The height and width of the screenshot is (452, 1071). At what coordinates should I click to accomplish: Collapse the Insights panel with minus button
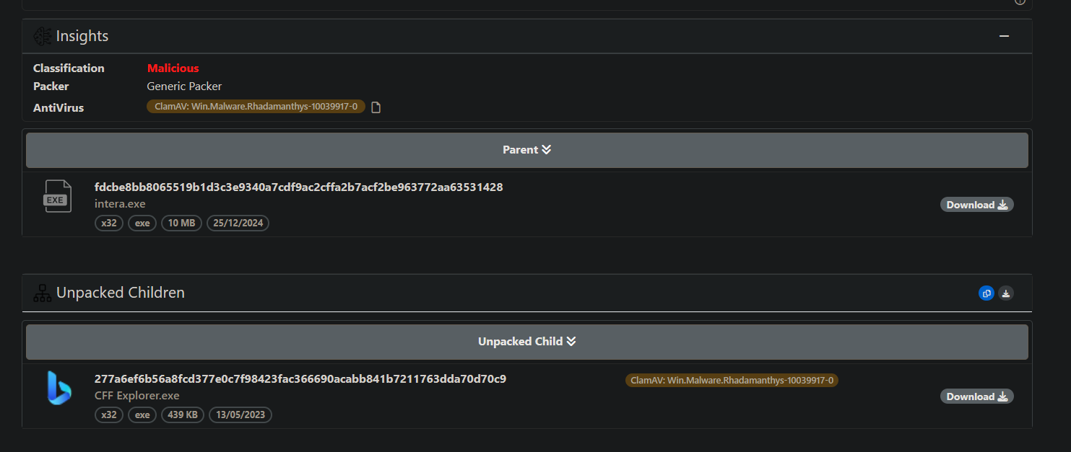click(x=1004, y=36)
